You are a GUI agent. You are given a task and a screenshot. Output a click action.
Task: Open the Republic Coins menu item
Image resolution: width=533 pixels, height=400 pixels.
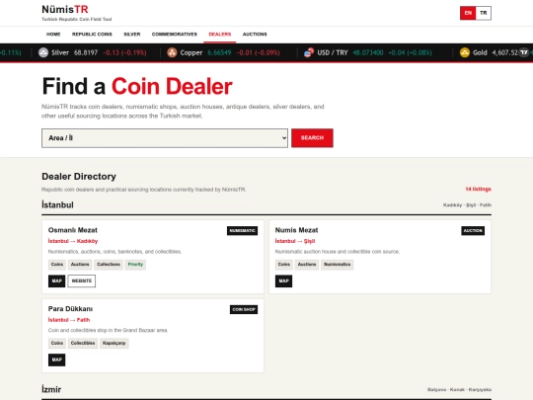click(x=92, y=35)
